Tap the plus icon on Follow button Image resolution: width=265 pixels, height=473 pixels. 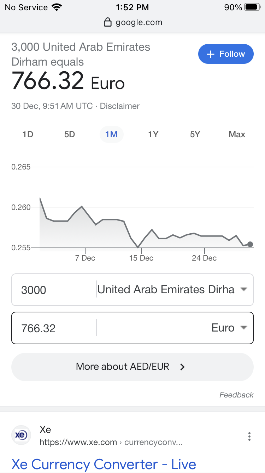pyautogui.click(x=211, y=54)
